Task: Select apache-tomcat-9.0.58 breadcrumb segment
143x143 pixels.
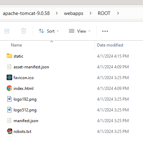Action: 26,13
